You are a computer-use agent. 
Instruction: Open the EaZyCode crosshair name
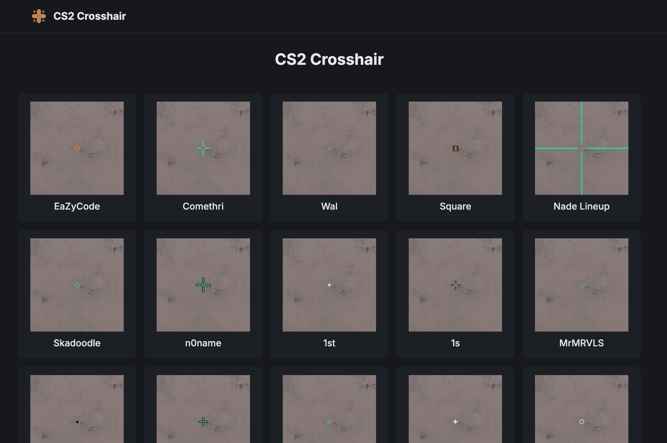(x=77, y=206)
